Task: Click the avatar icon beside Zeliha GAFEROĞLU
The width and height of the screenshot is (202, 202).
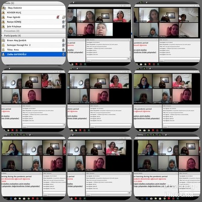Action: (3, 55)
